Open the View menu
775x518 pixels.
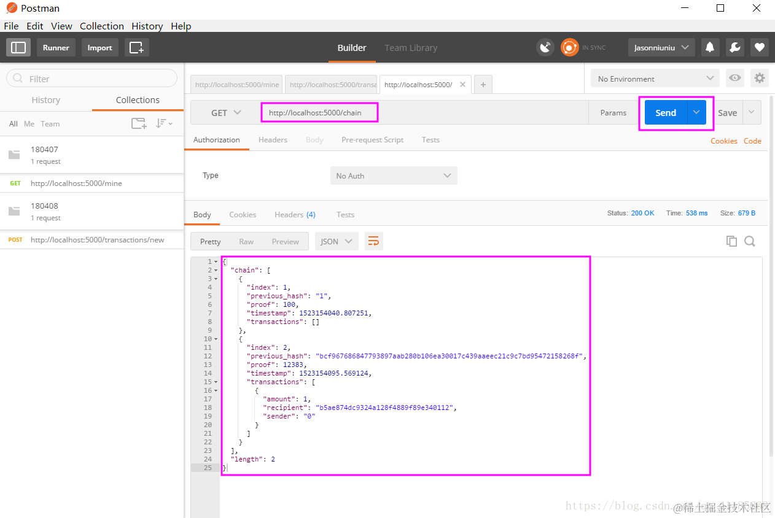tap(61, 26)
